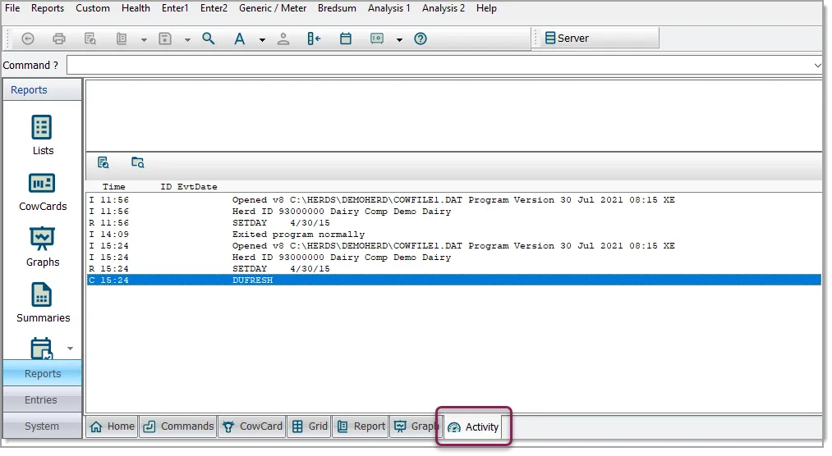Switch to the Home tab
The height and width of the screenshot is (456, 832).
[x=112, y=426]
